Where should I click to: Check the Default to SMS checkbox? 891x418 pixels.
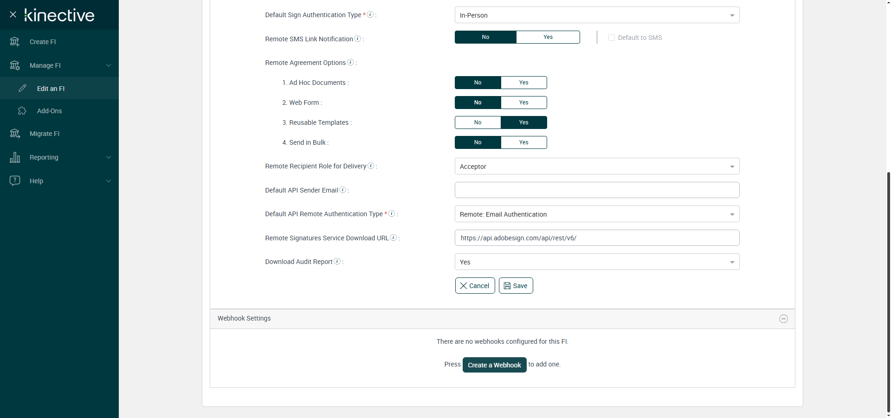point(612,38)
